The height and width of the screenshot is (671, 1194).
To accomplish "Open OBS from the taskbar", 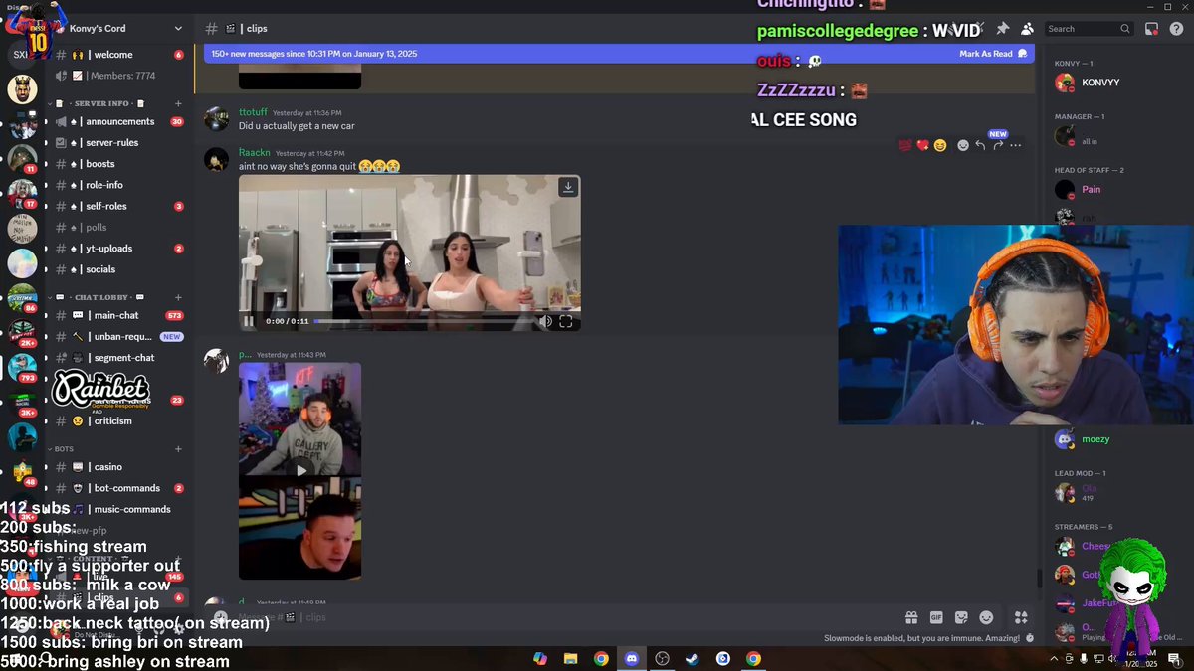I will point(662,658).
